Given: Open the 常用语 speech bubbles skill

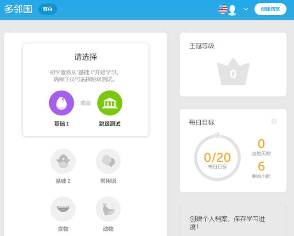Looking at the screenshot, I should [108, 161].
